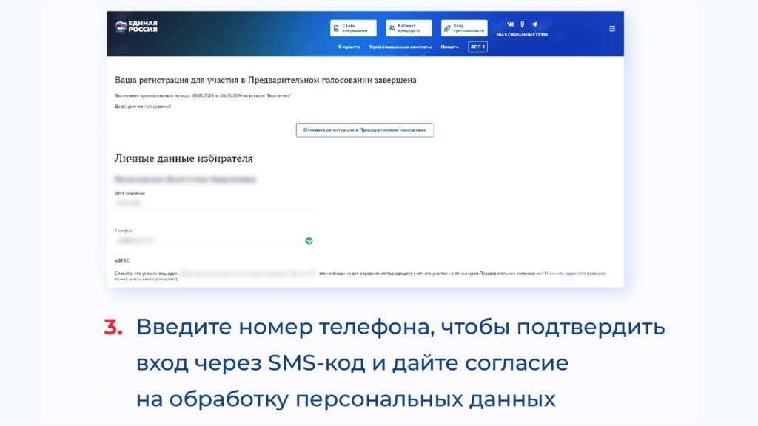Open the Новости menu item
The image size is (758, 426).
450,47
